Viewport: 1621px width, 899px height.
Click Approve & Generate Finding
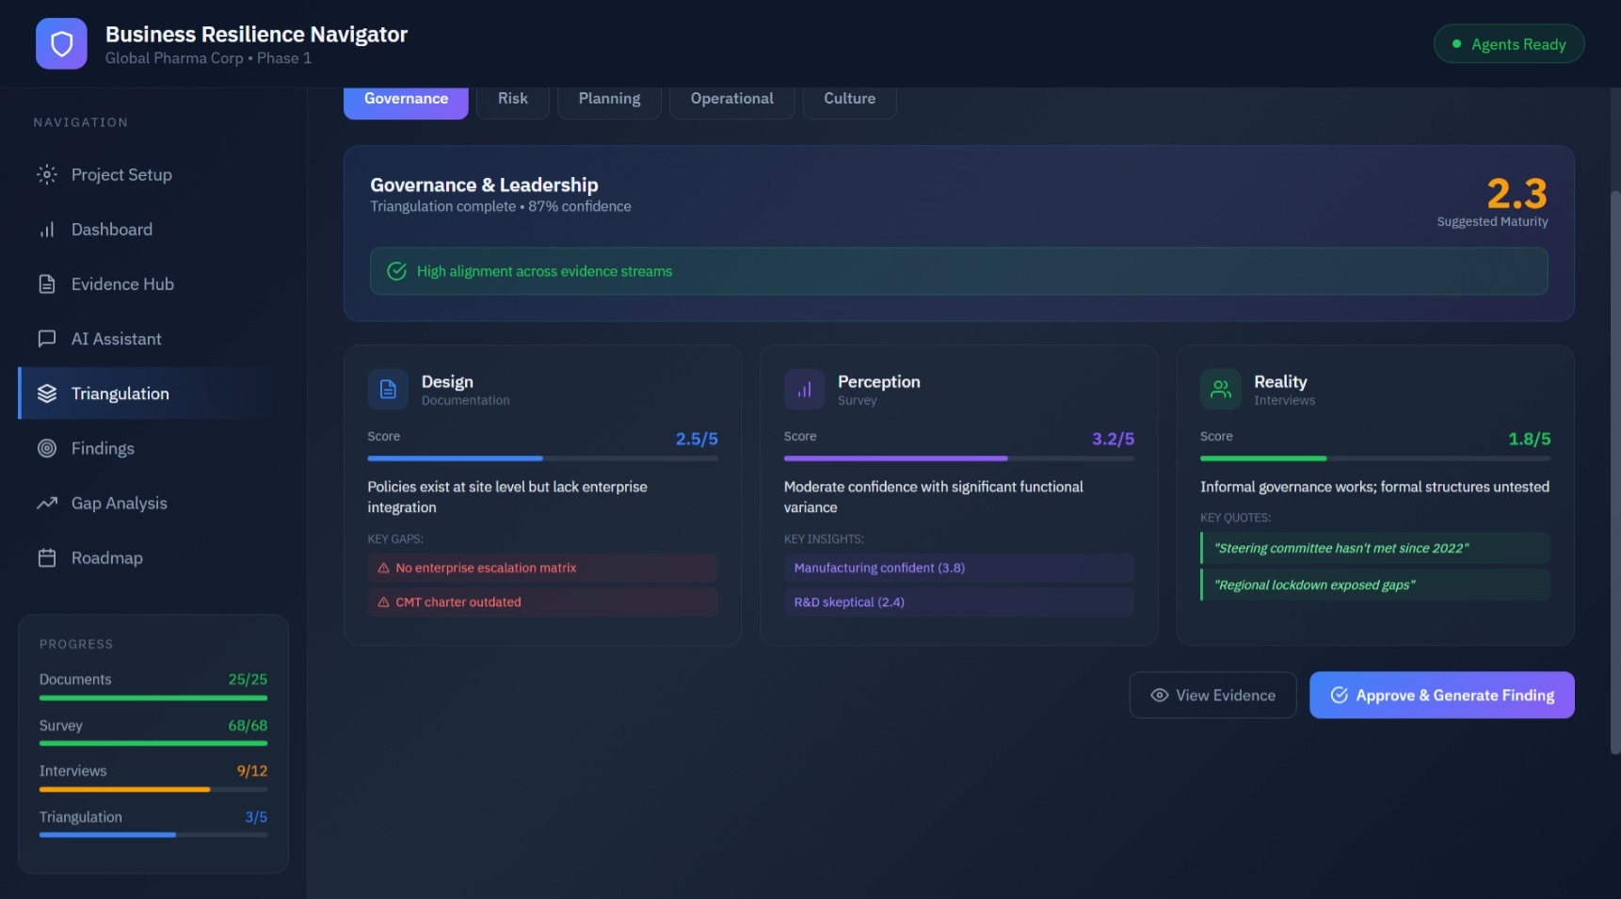click(1440, 695)
